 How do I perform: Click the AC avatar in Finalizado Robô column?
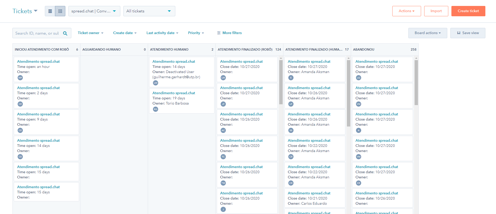pos(223,130)
